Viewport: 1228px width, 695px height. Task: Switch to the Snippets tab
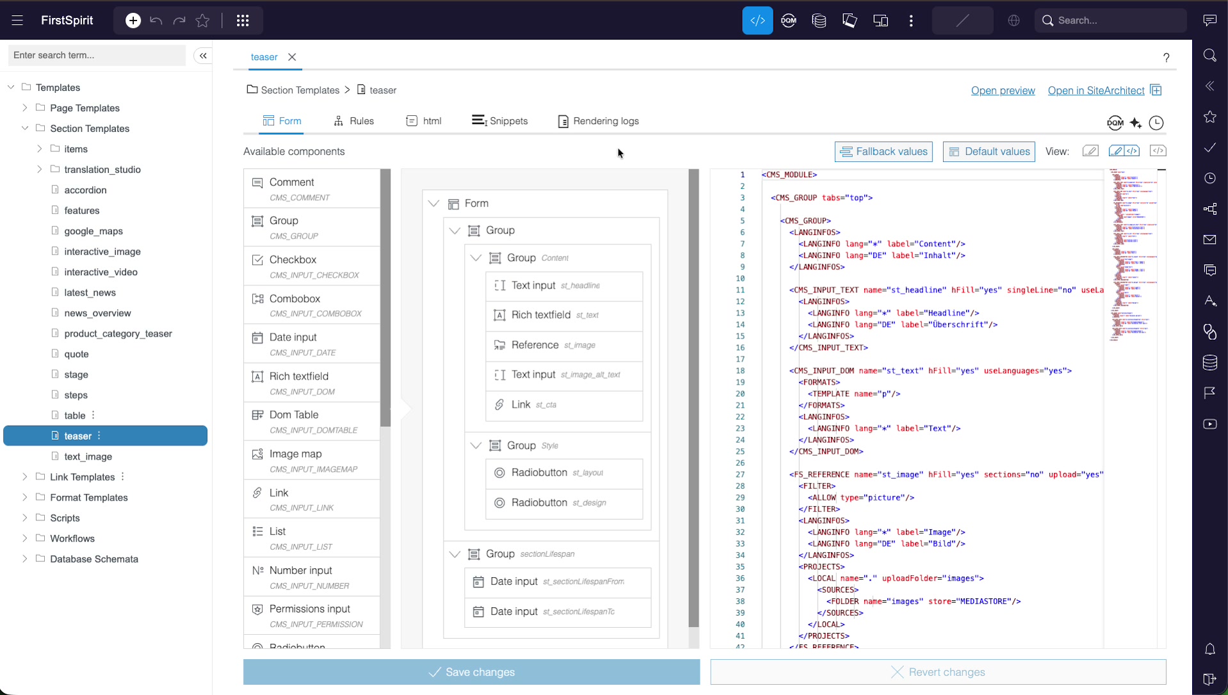pyautogui.click(x=499, y=121)
